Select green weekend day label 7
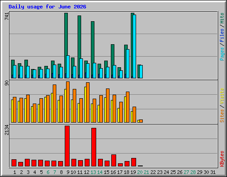Image resolution: width=227 pixels, height=177 pixels. point(55,172)
